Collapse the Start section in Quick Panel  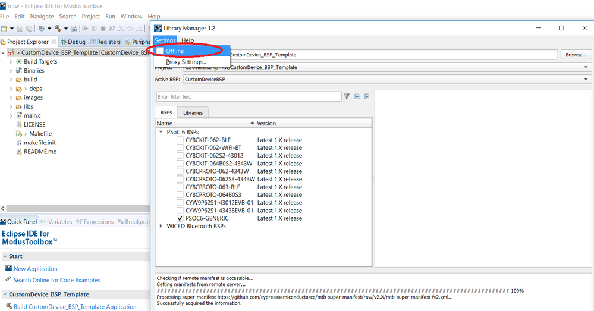(5, 256)
